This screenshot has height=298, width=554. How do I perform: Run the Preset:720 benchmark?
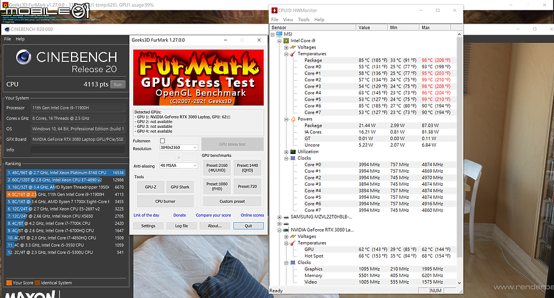tap(247, 186)
